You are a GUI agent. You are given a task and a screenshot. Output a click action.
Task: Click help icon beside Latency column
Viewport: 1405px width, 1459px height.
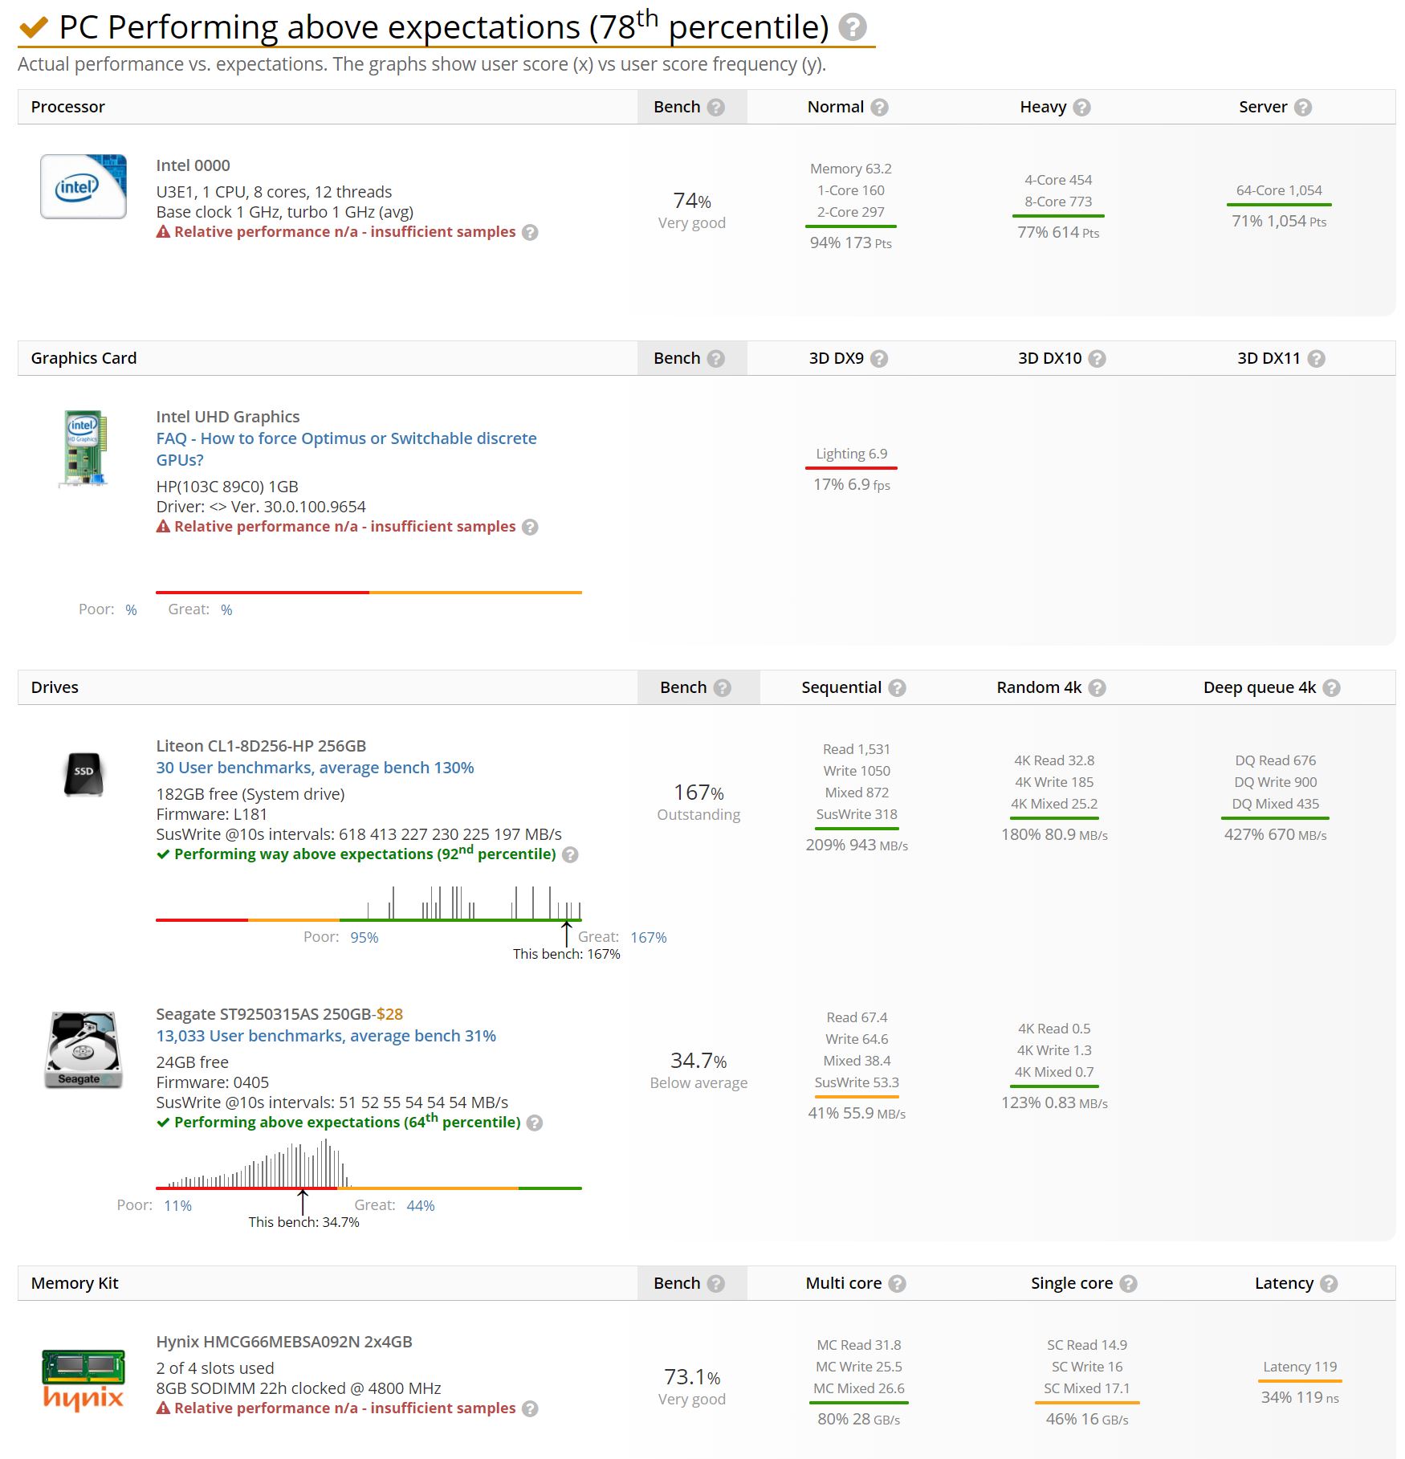point(1330,1284)
